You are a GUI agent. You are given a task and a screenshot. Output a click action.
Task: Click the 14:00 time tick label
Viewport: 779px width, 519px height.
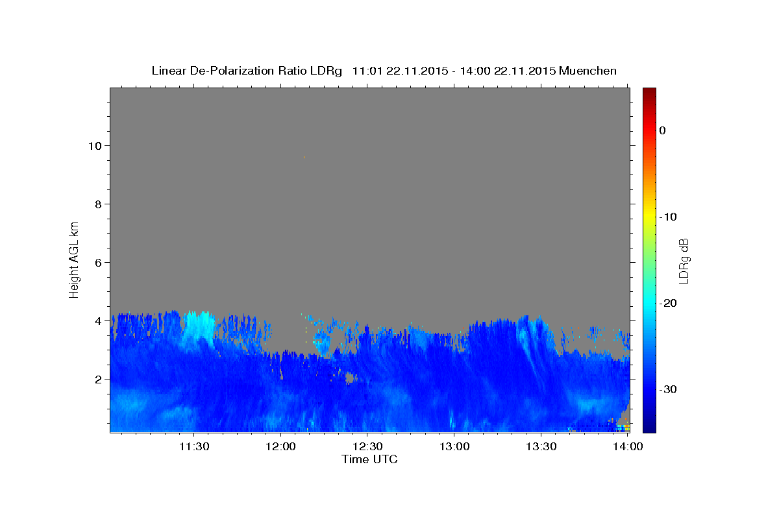[x=628, y=446]
